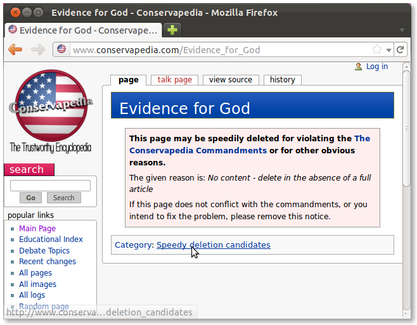This screenshot has height=325, width=417.
Task: Open Recent changes link
Action: (x=48, y=262)
